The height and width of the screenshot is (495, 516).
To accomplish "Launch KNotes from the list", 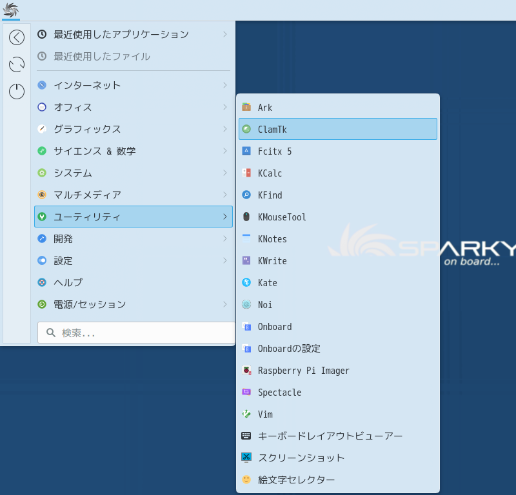I will [338, 238].
